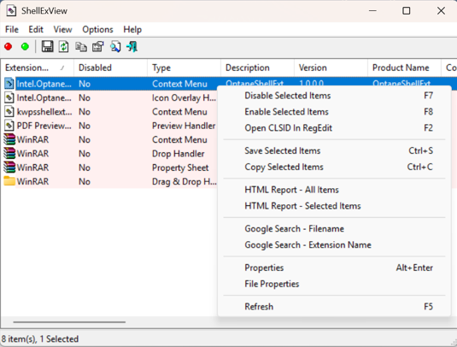The width and height of the screenshot is (457, 347).
Task: Open the Options menu
Action: coord(97,29)
